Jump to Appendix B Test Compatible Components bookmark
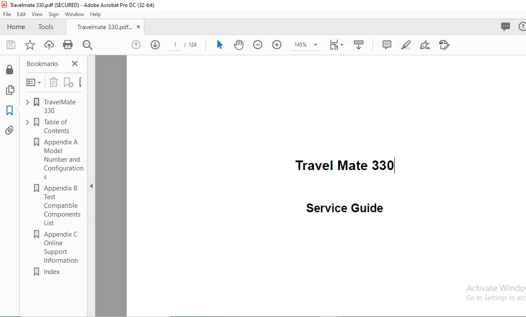The width and height of the screenshot is (526, 317). pos(62,205)
